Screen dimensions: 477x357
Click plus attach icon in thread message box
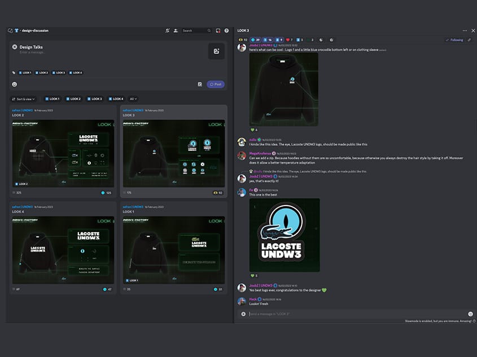[x=243, y=314]
